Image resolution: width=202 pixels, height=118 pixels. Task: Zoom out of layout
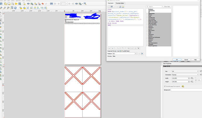pyautogui.click(x=4, y=8)
